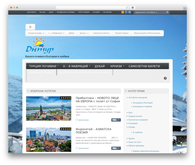This screenshot has height=165, width=195.
Task: Open Прибалтика – НОВОТО ЛИЦЕ НА ЕВРОПА title
Action: point(98,99)
